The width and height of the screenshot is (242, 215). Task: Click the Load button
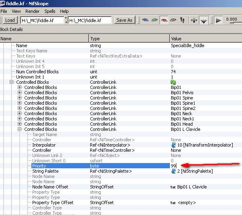(x=10, y=20)
